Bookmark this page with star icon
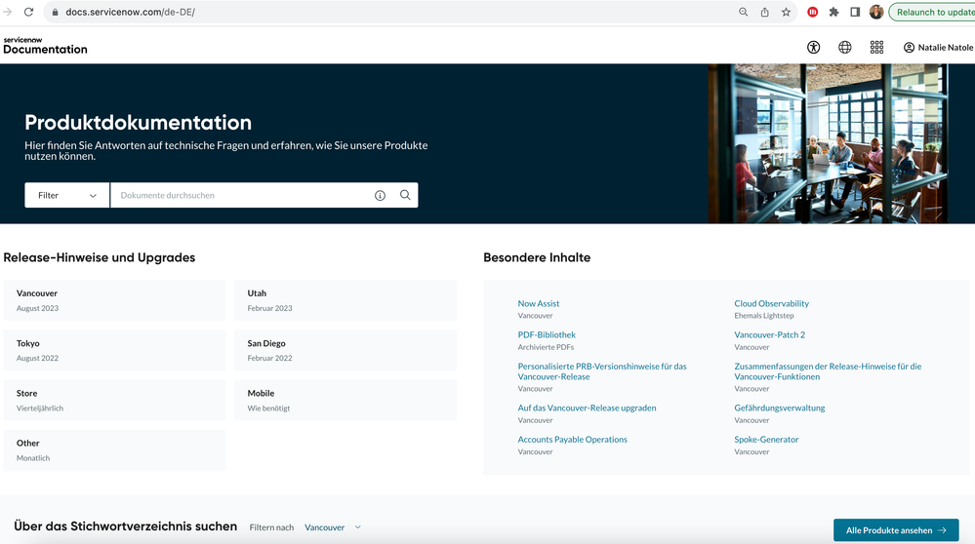The image size is (975, 544). coord(786,12)
